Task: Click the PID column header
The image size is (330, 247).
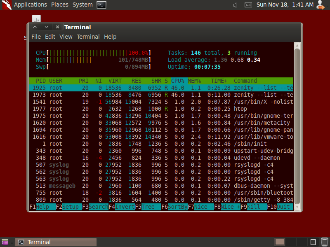Action: tap(41, 81)
